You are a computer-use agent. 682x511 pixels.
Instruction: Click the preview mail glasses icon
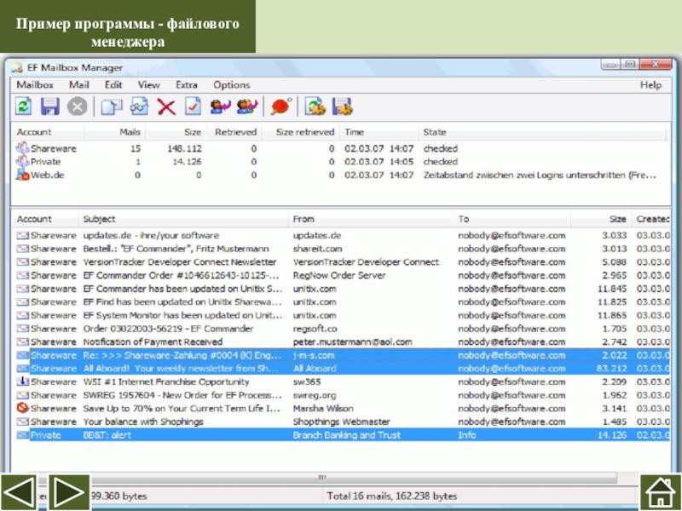point(139,106)
